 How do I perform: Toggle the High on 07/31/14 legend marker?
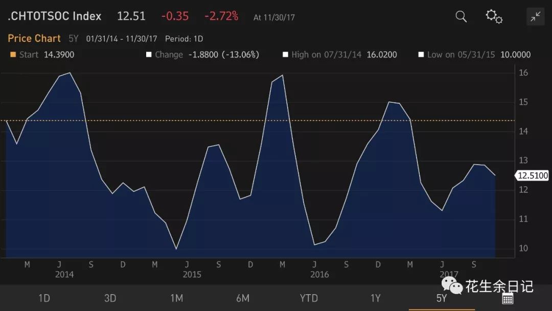pos(286,54)
